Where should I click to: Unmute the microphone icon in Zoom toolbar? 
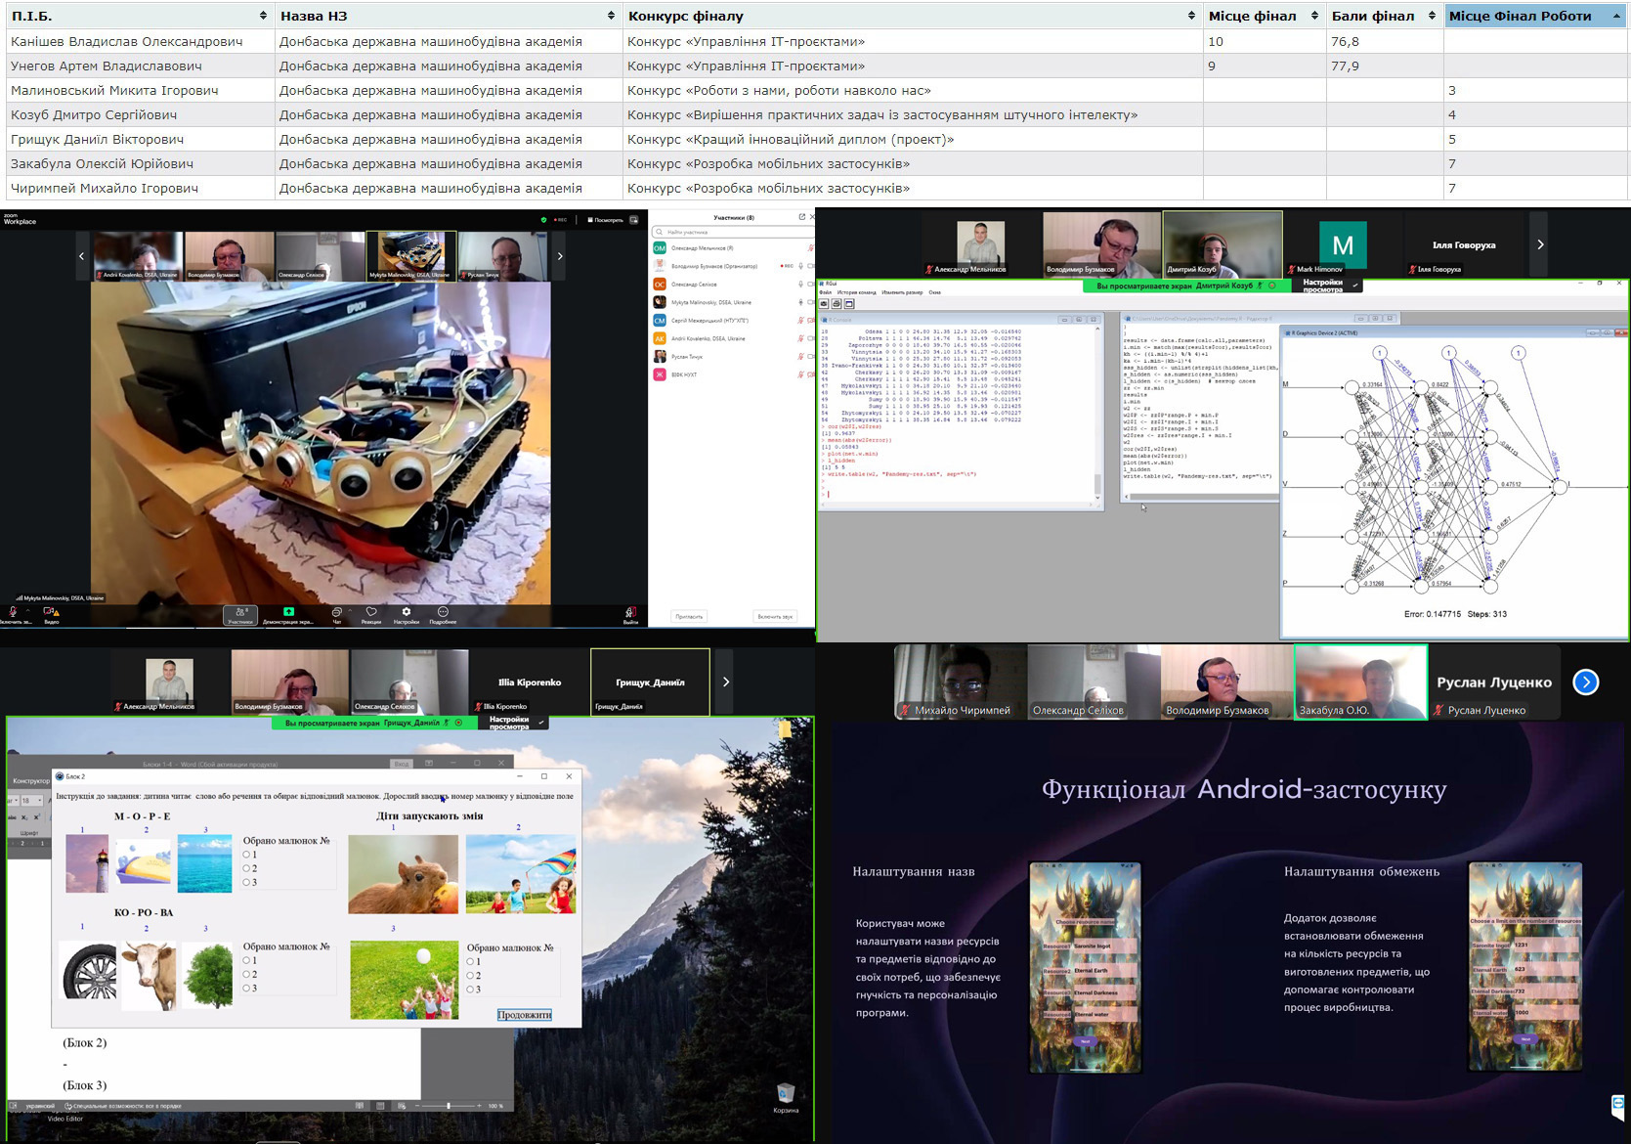click(x=13, y=612)
